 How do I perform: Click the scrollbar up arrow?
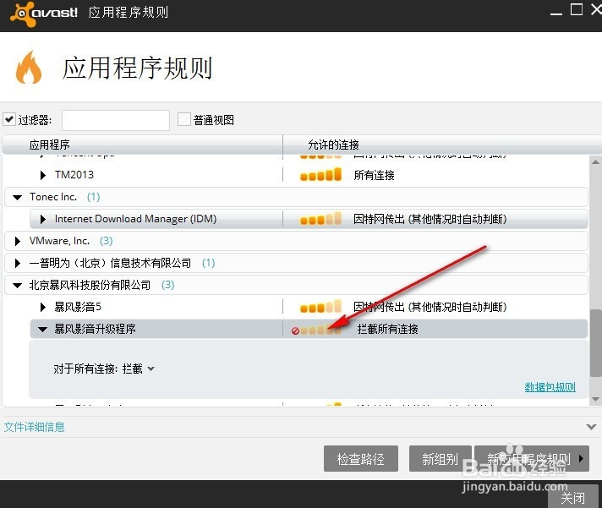(595, 162)
